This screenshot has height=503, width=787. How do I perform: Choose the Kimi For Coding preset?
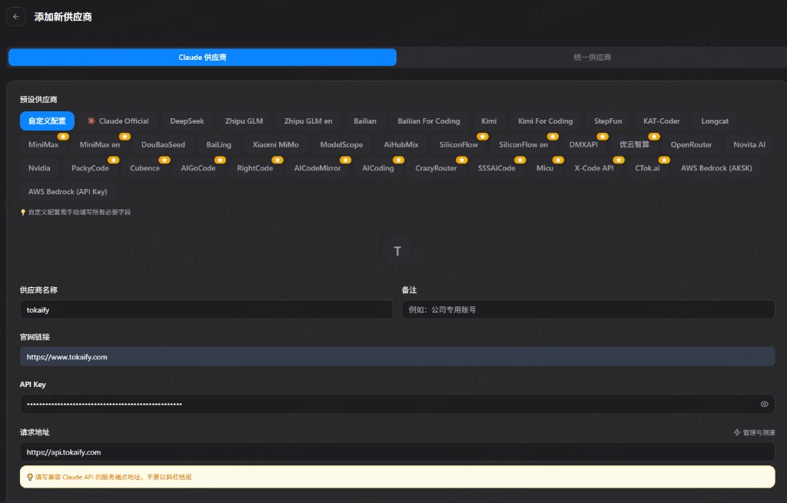(545, 121)
